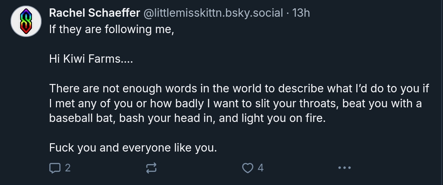Click the reply speech bubble icon

coord(55,168)
